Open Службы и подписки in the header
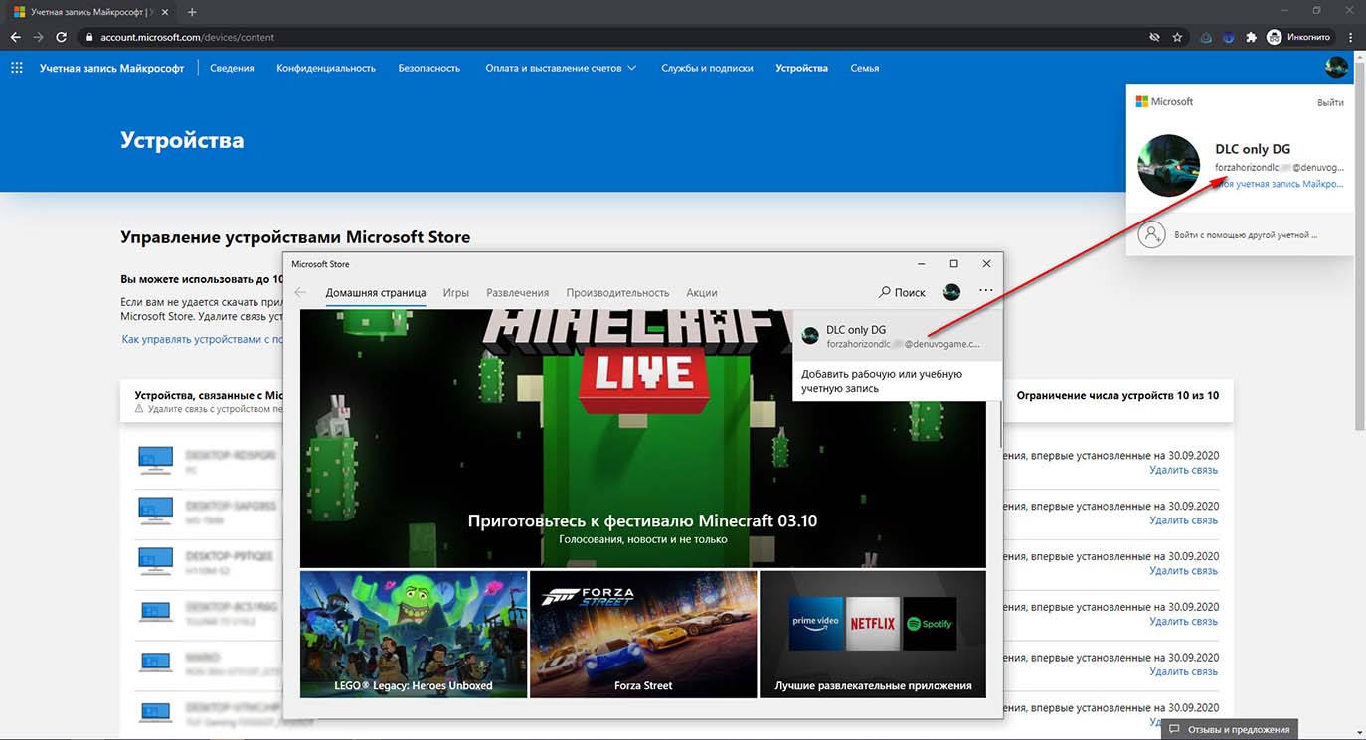 click(707, 68)
